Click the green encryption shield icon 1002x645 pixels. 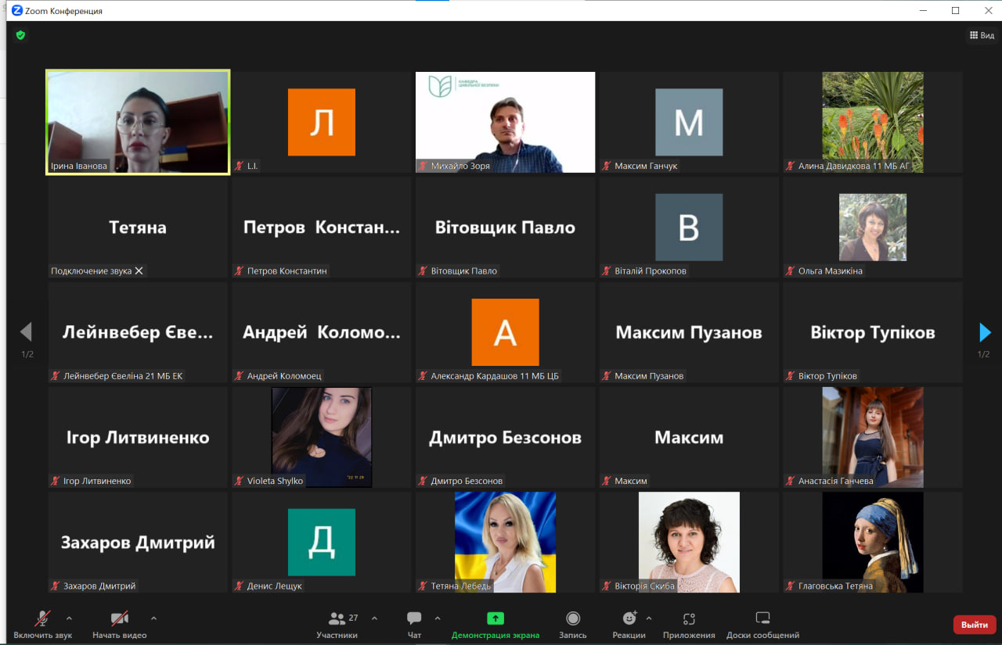(20, 35)
